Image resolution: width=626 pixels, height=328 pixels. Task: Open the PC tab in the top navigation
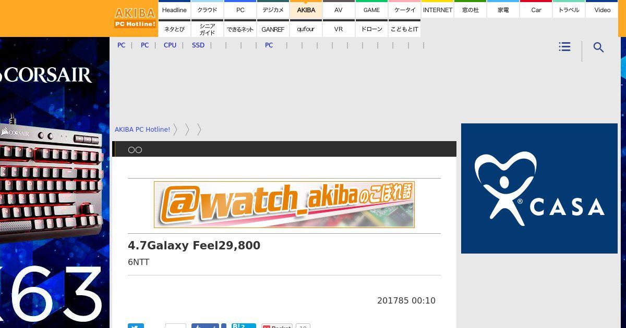240,9
